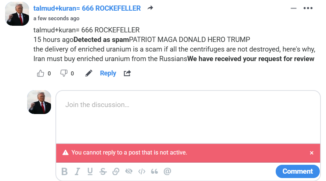The height and width of the screenshot is (181, 326).
Task: Click the Join the discussion text box
Action: tap(188, 118)
